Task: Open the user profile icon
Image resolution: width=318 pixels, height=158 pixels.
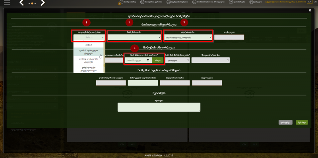Action: coord(194,2)
